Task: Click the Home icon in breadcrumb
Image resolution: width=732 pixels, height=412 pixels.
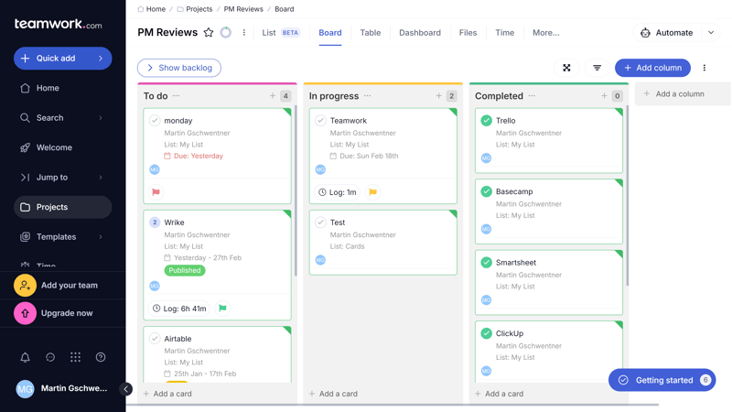Action: 141,9
